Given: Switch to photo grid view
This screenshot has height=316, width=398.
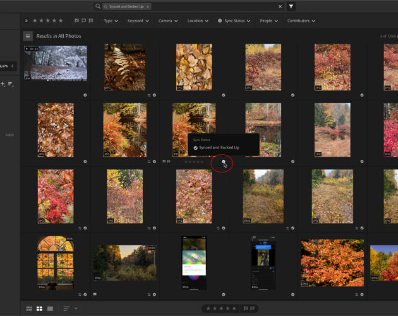Looking at the screenshot, I should (29, 308).
